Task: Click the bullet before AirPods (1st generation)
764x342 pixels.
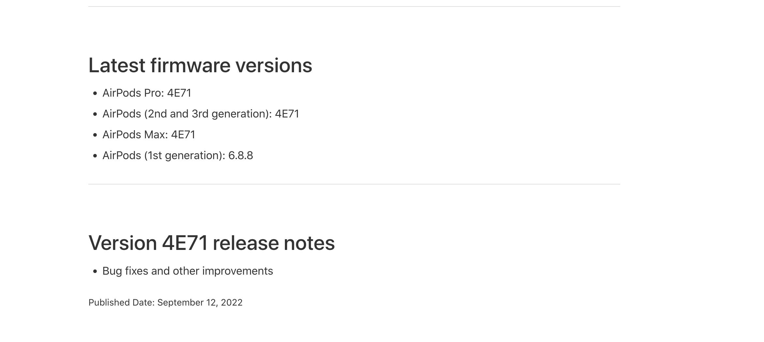Action: [95, 156]
